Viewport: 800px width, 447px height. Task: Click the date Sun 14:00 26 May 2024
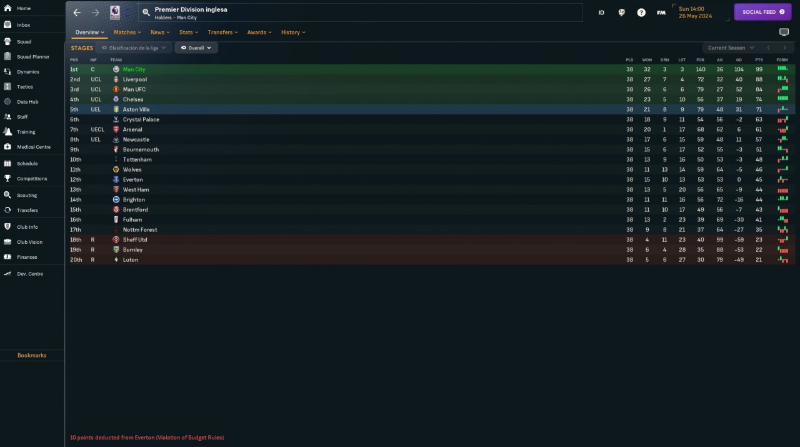[x=696, y=13]
